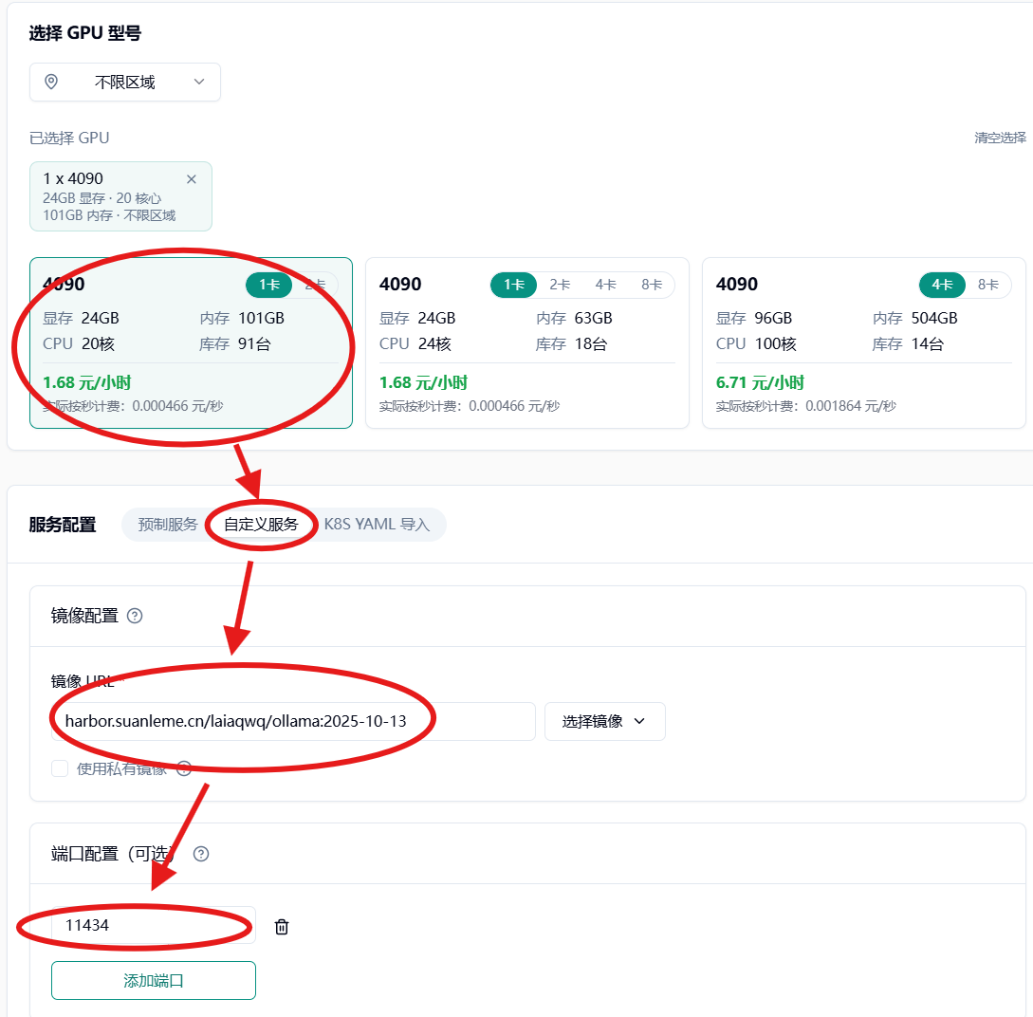1033x1017 pixels.
Task: Open the 选择镜像 dropdown
Action: pyautogui.click(x=604, y=721)
